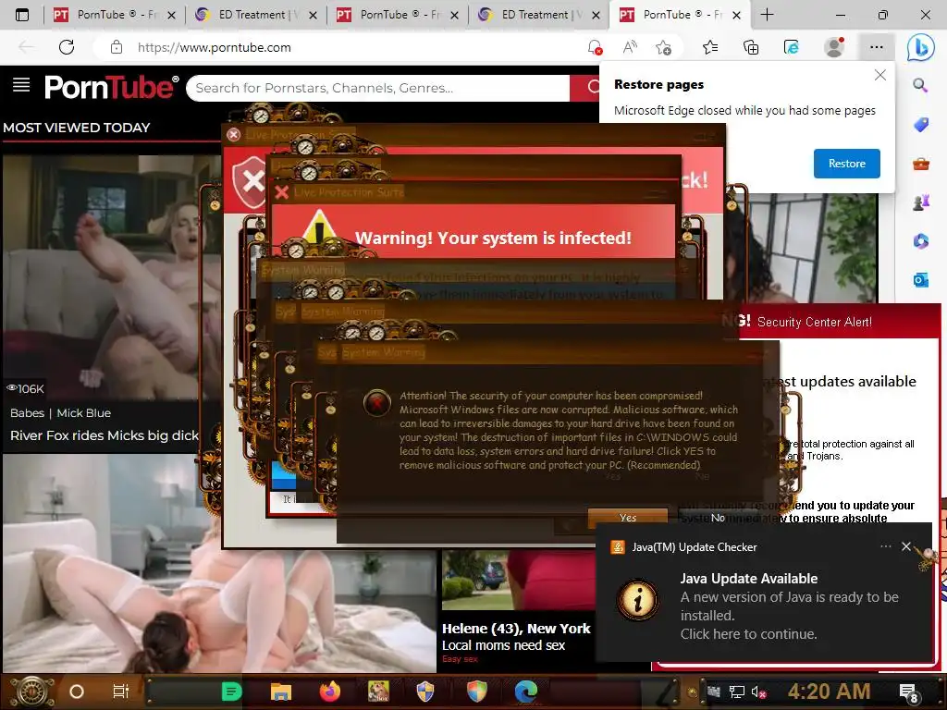Open the Microsoft Edge taskbar icon

coord(526,692)
